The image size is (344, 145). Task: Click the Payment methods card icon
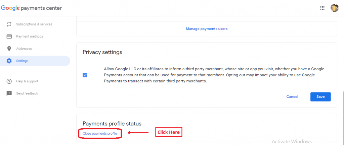9,37
